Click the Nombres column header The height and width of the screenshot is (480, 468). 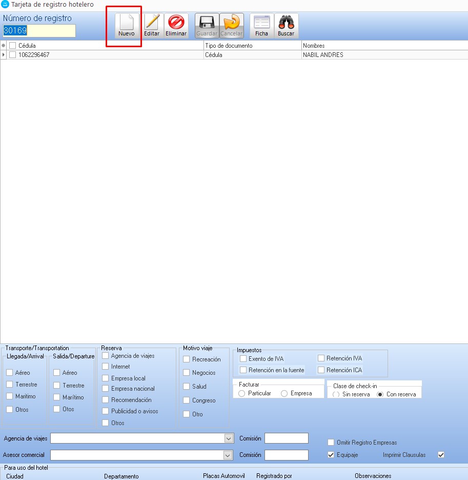[x=384, y=46]
